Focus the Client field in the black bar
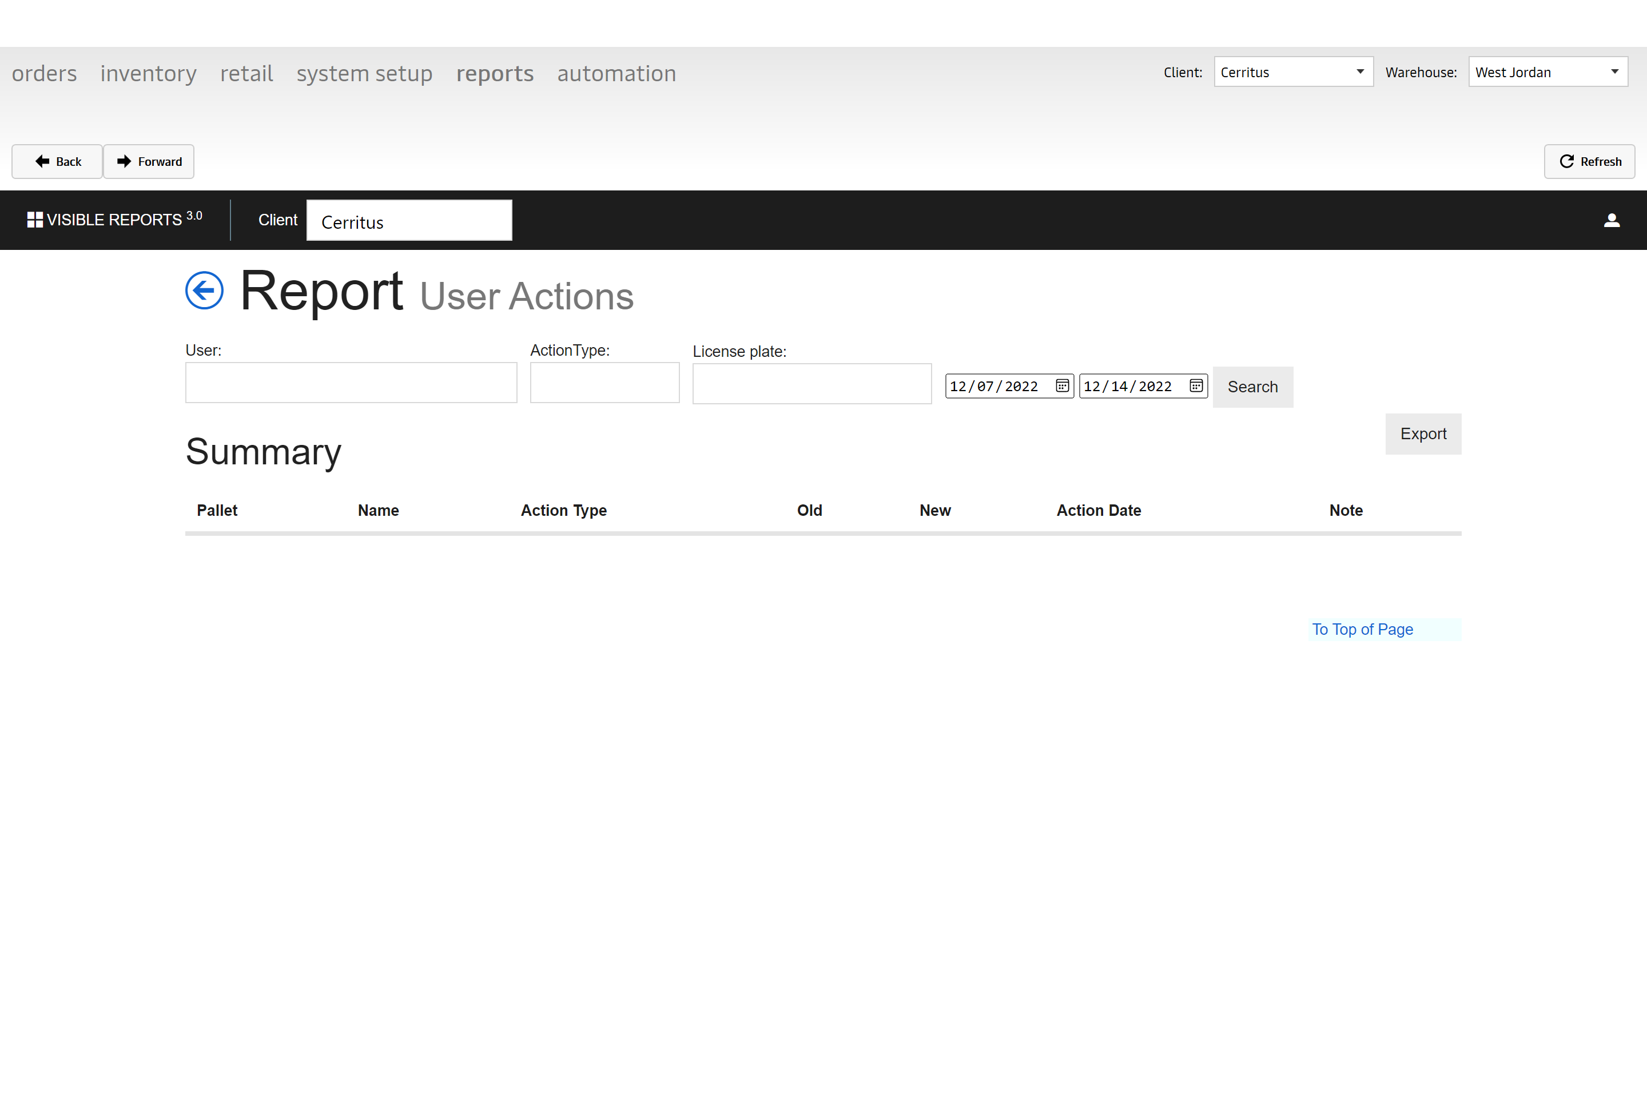1647x1098 pixels. point(409,221)
